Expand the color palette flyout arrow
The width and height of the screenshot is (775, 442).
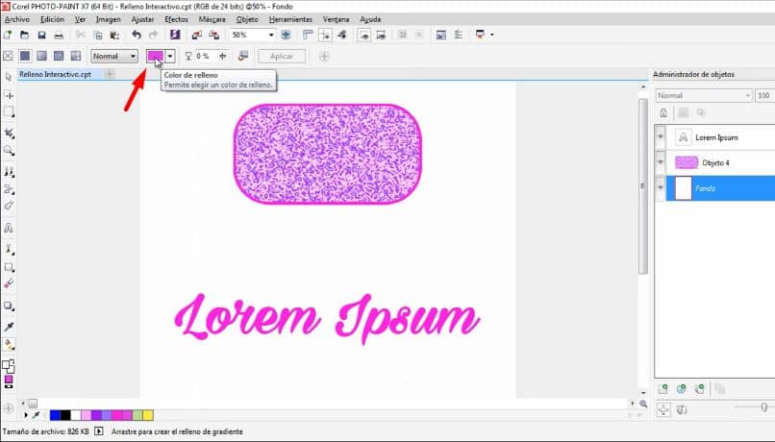pyautogui.click(x=26, y=415)
